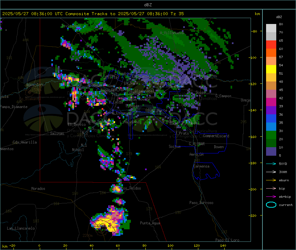Click the Lag.Llancanelo place label
Image resolution: width=296 pixels, height=250 pixels.
(21, 228)
